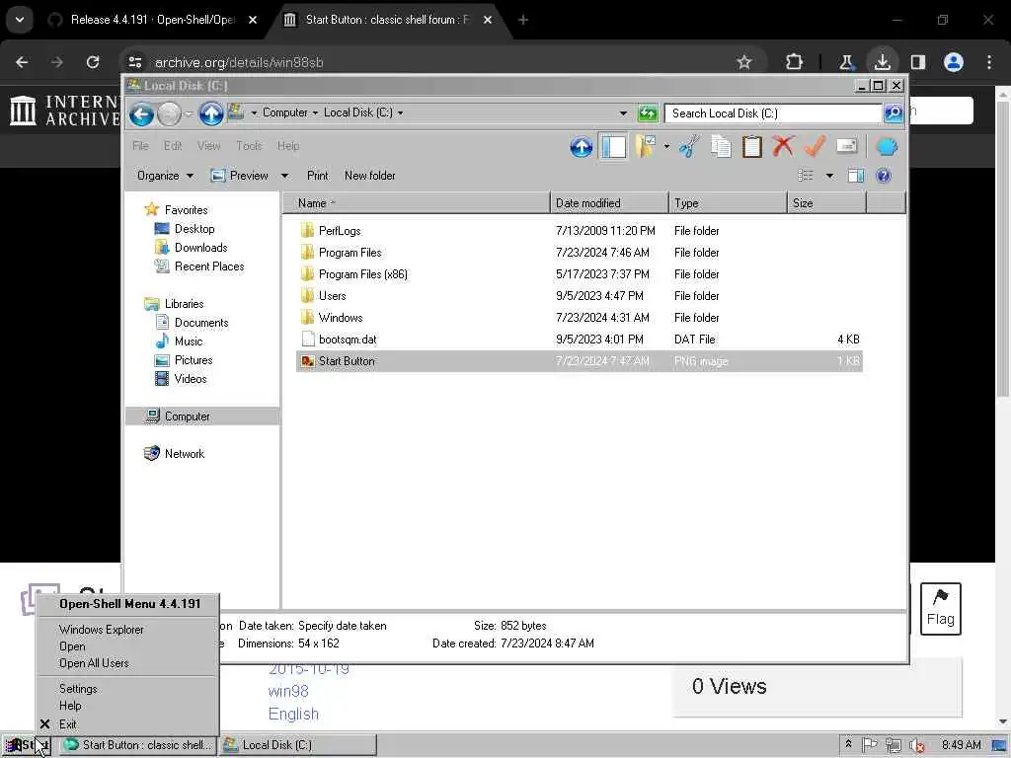Viewport: 1011px width, 758px height.
Task: Click the orange checkmark Properties icon
Action: click(815, 146)
